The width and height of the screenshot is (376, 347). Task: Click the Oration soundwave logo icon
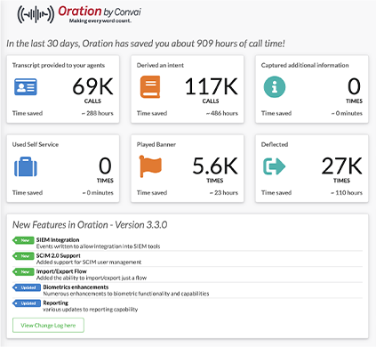[36, 14]
